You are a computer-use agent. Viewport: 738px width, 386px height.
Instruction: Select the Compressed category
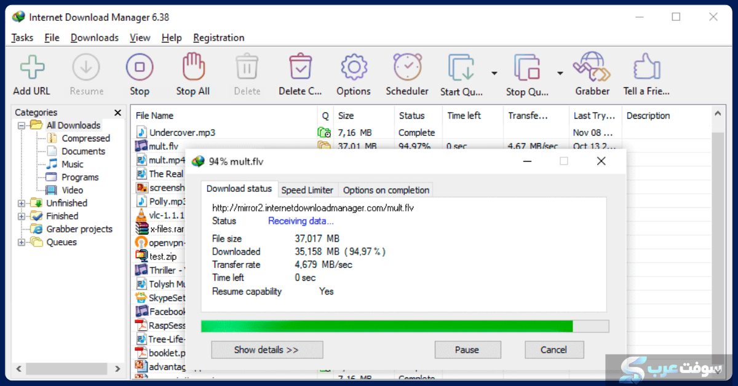click(85, 138)
